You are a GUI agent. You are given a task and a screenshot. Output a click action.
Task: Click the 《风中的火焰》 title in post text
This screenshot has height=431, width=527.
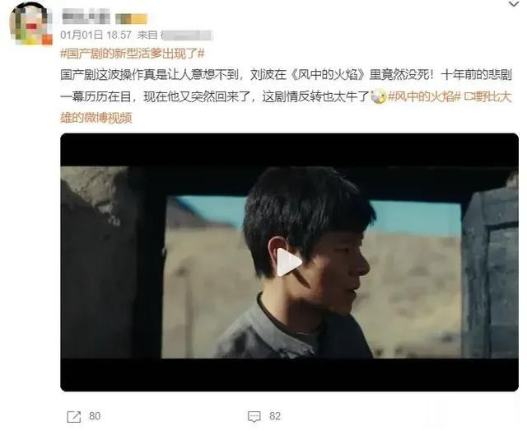point(327,75)
